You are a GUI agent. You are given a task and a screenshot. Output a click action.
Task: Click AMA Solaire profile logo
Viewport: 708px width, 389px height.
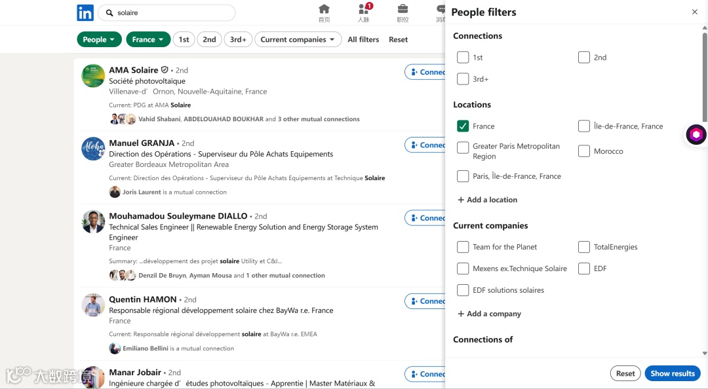point(93,76)
